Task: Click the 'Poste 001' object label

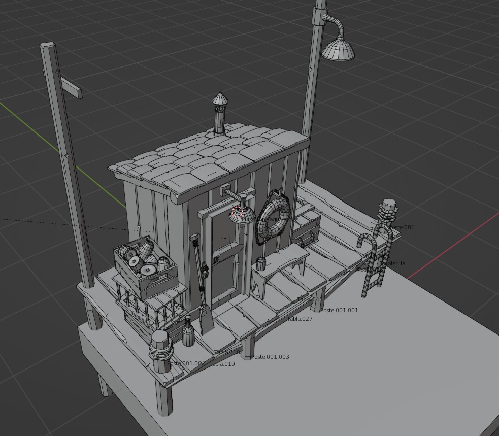Action: coord(402,227)
